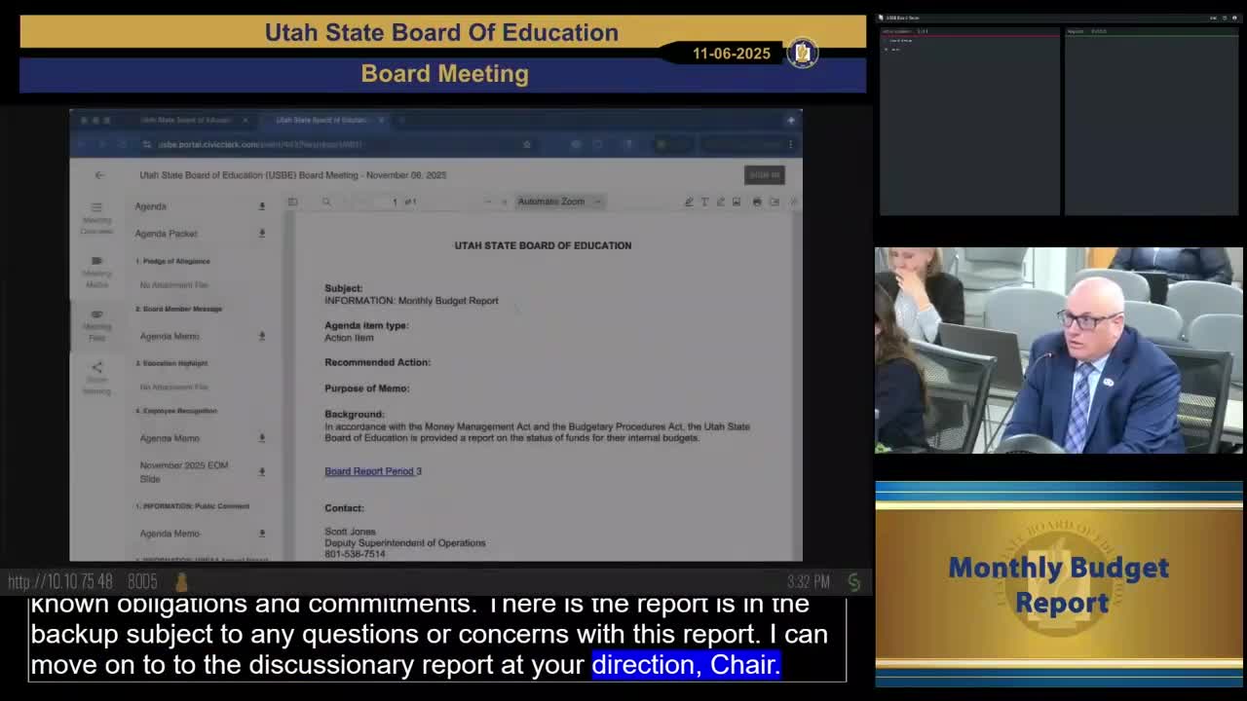Open the Board Report Period link
This screenshot has height=701, width=1247.
pos(369,471)
